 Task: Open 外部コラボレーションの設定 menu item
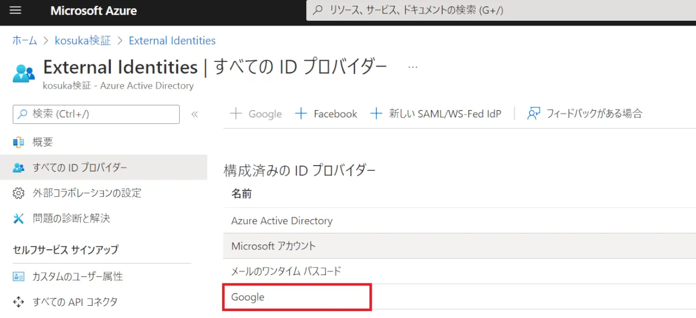pyautogui.click(x=87, y=193)
